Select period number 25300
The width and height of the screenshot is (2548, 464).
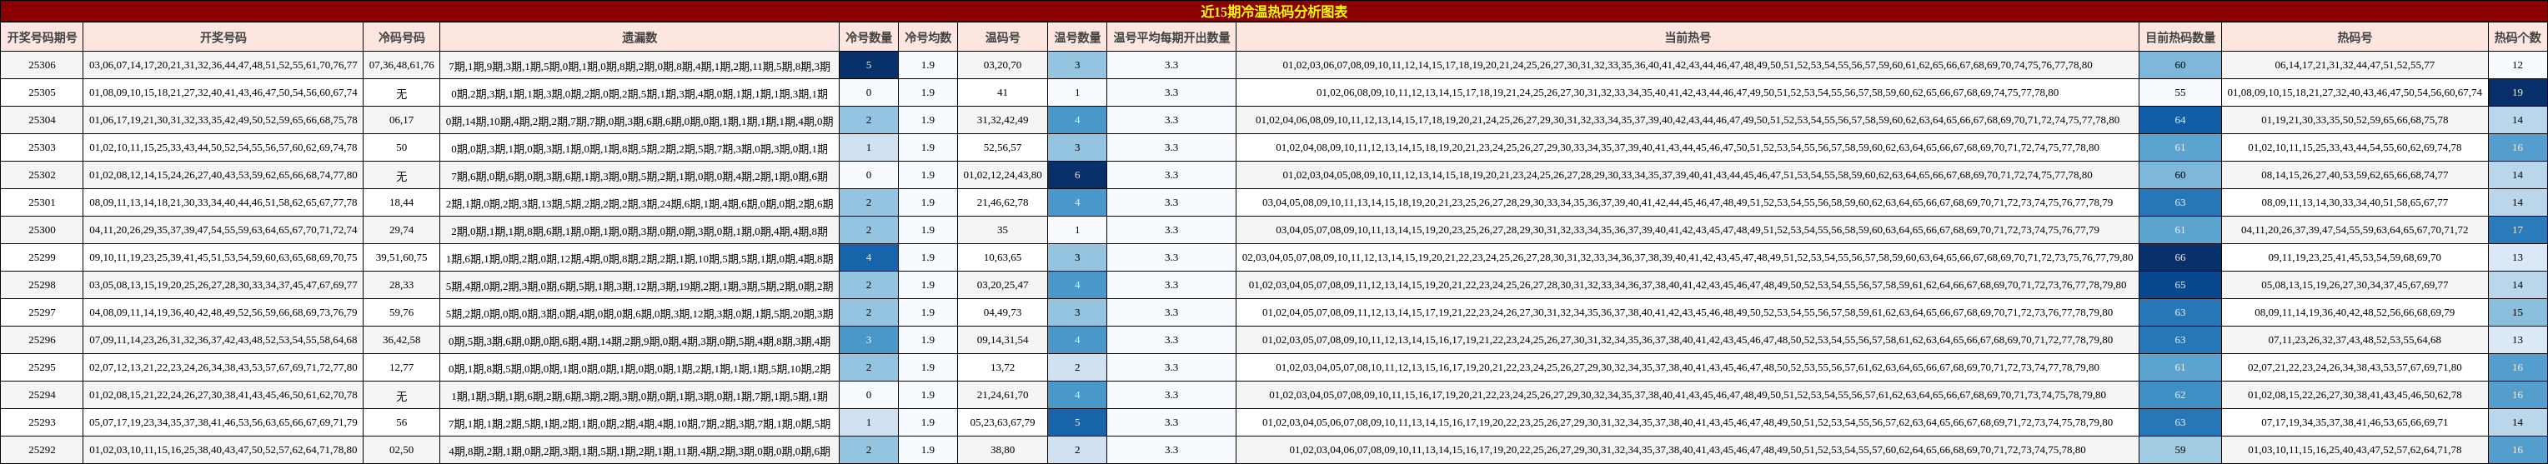click(x=42, y=230)
